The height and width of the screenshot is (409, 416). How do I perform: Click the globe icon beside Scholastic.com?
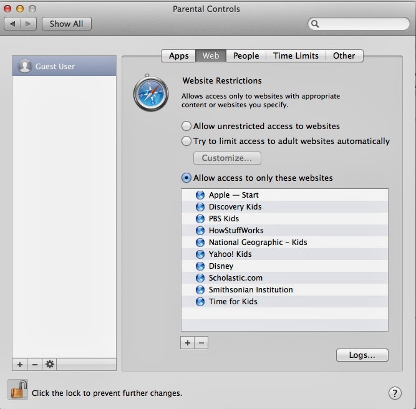pyautogui.click(x=200, y=278)
